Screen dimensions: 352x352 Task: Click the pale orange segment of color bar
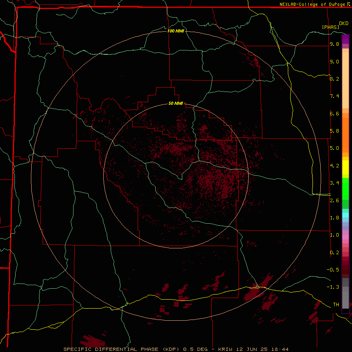click(345, 80)
